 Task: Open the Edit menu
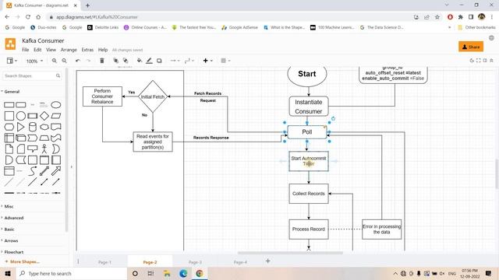click(x=37, y=50)
